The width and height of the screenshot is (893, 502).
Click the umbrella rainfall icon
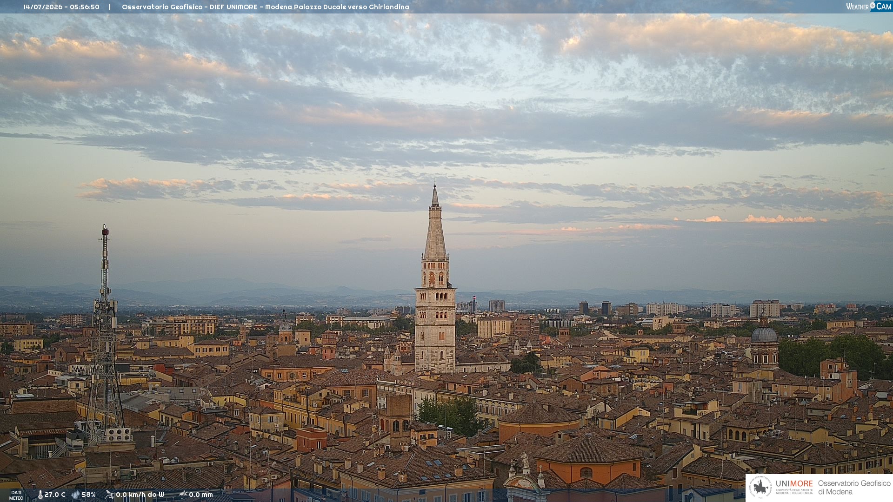pyautogui.click(x=183, y=495)
